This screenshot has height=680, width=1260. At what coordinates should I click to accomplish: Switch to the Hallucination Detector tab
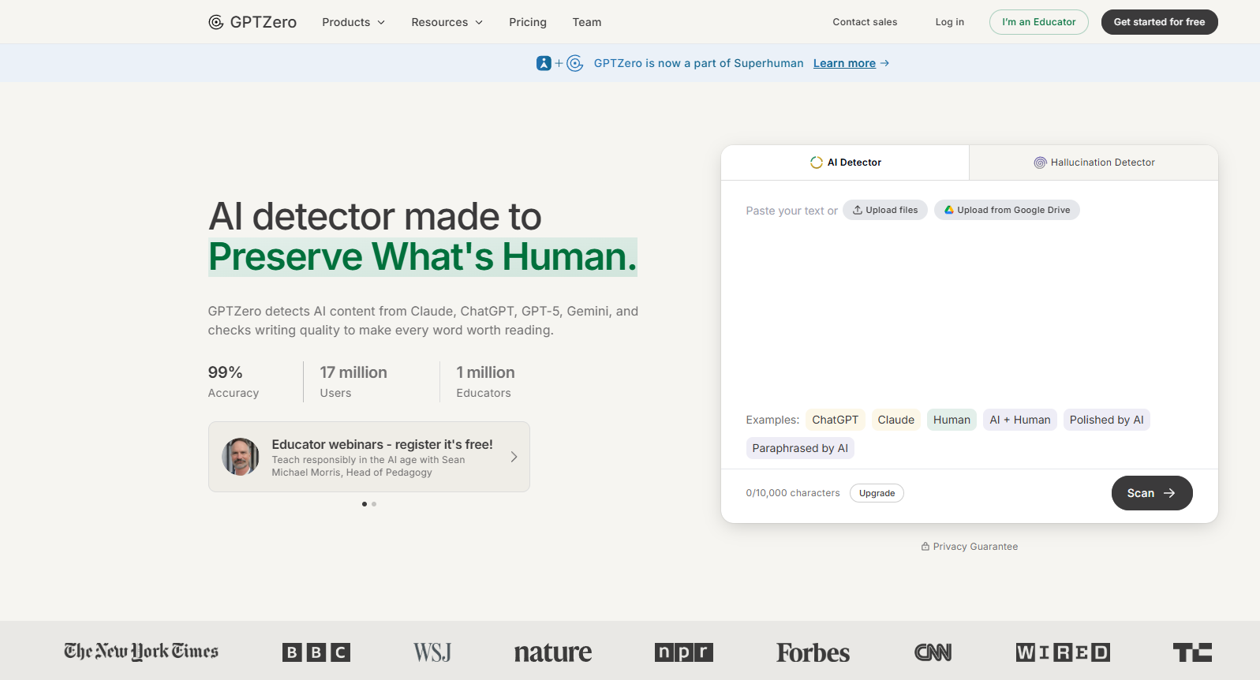point(1094,163)
